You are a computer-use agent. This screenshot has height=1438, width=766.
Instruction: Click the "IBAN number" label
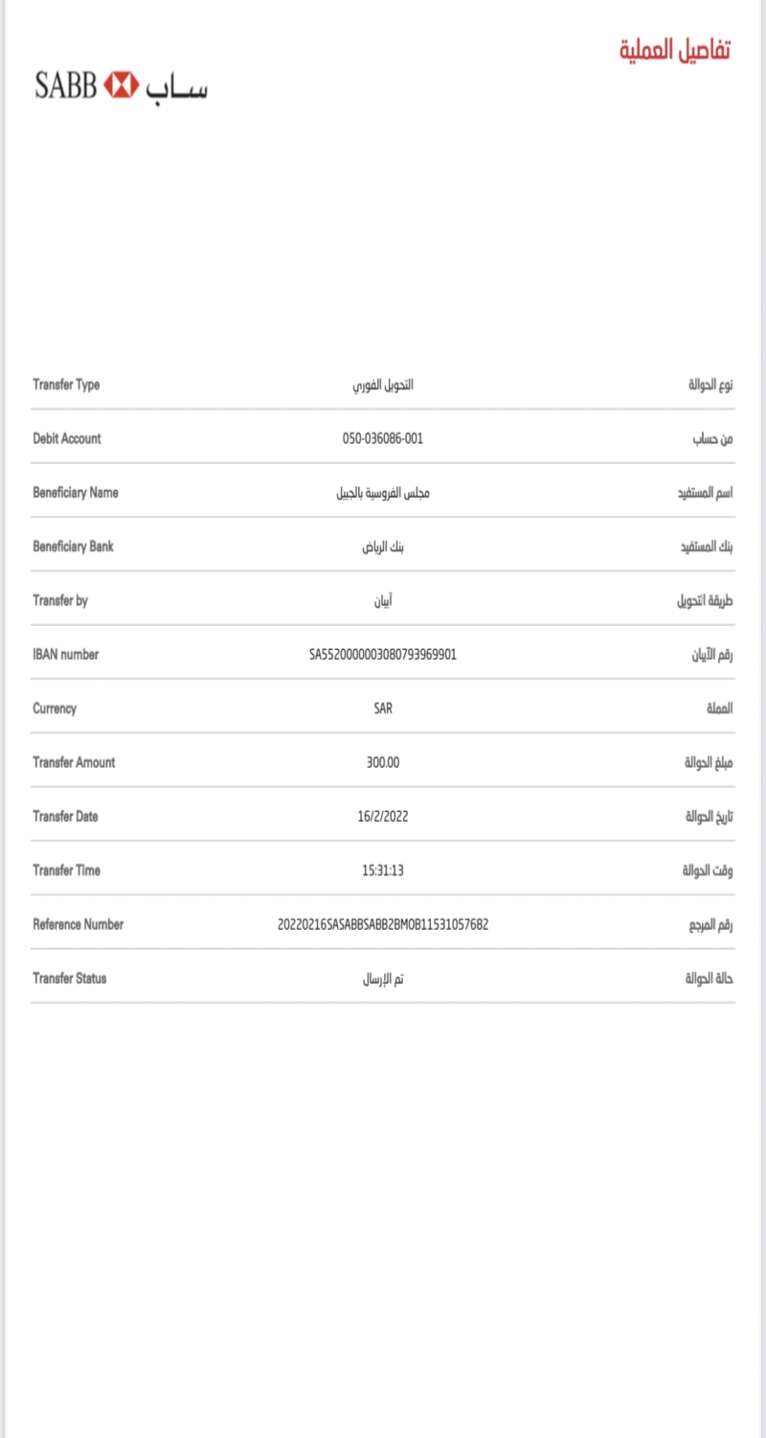click(66, 655)
